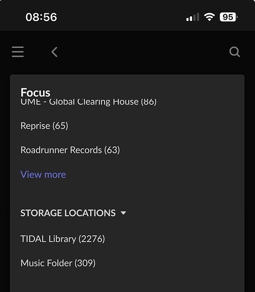Choose Roadrunner Records (63) filter

[70, 150]
